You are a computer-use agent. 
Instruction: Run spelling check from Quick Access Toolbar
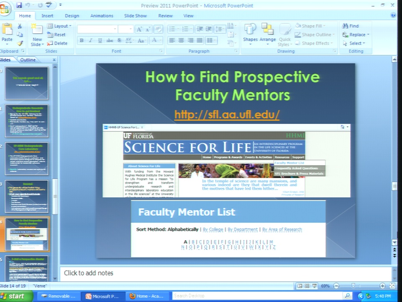pyautogui.click(x=49, y=5)
